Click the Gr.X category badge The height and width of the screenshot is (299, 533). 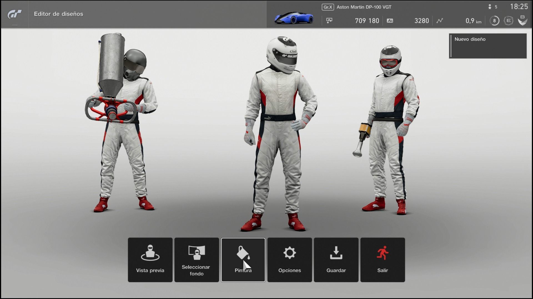[328, 7]
